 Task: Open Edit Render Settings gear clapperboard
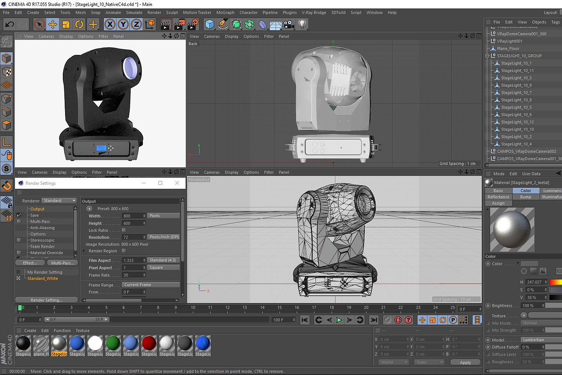(193, 24)
